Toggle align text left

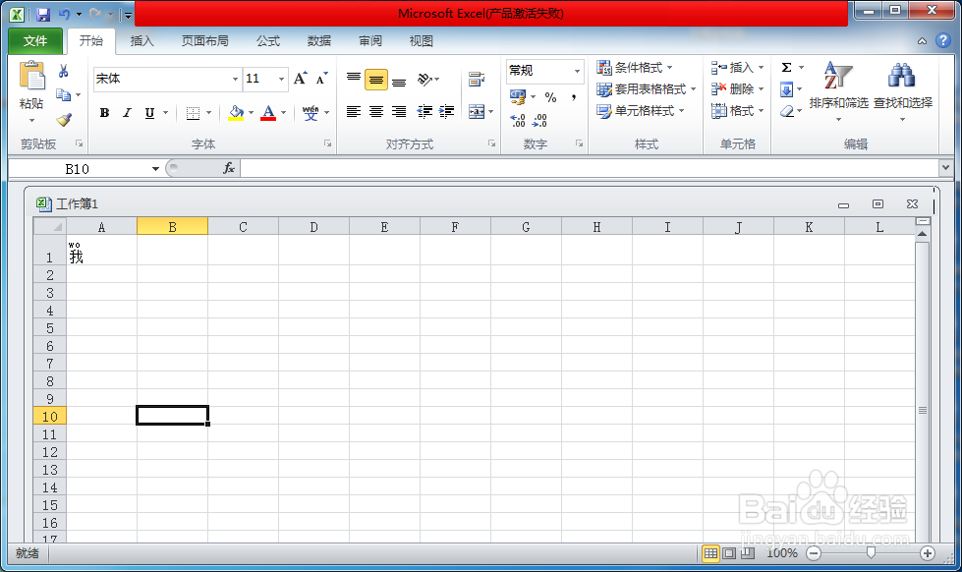(x=354, y=111)
